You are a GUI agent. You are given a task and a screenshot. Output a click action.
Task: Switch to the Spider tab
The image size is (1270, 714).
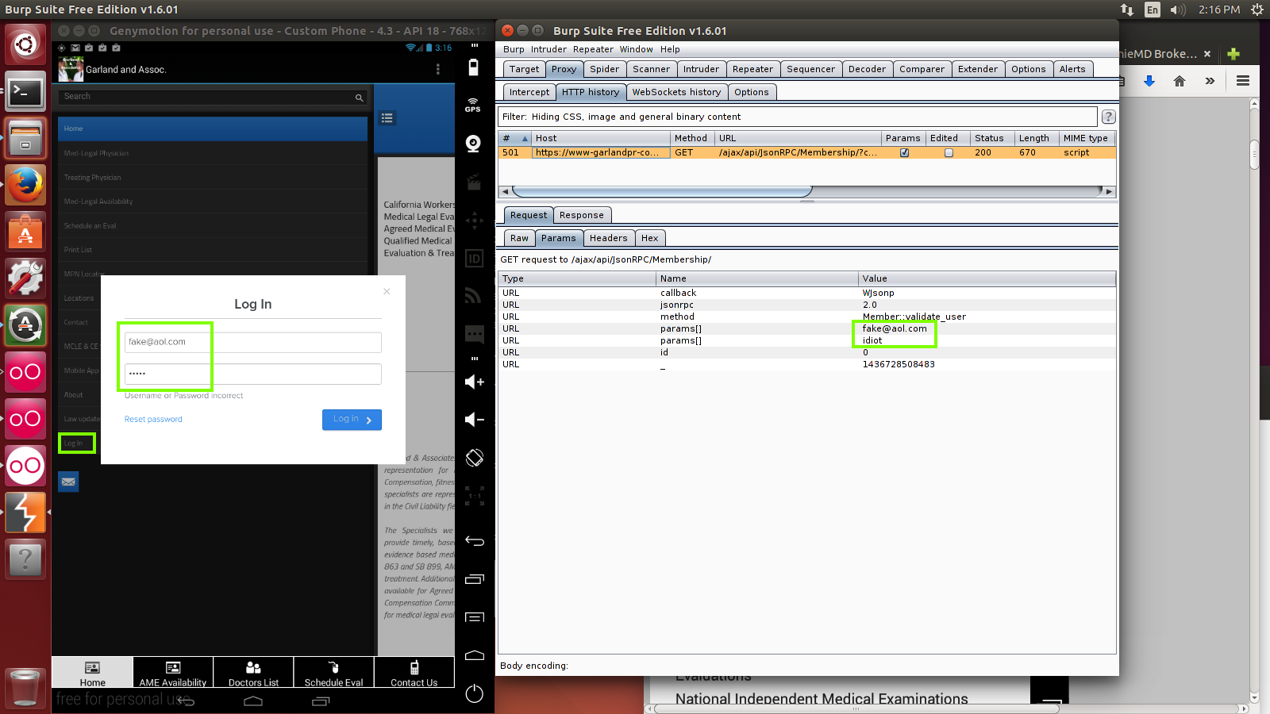(x=605, y=69)
